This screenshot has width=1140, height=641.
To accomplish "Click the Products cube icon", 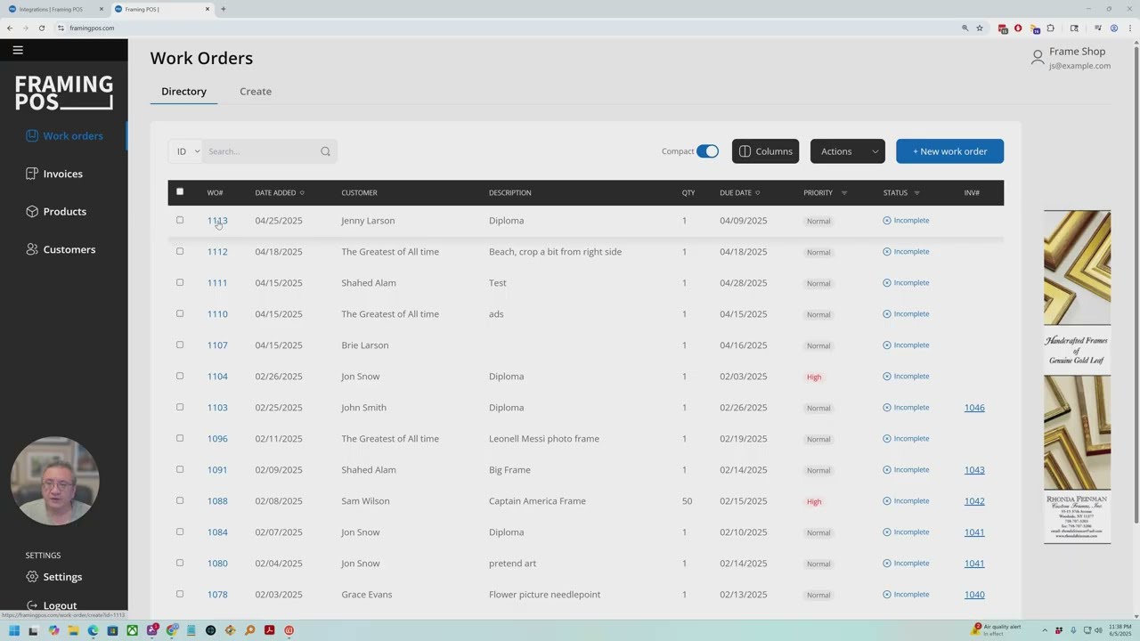I will 32,211.
